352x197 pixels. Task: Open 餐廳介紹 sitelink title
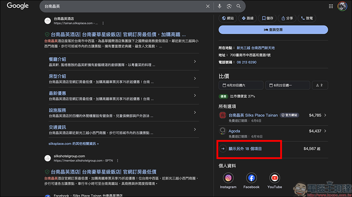[x=57, y=59]
